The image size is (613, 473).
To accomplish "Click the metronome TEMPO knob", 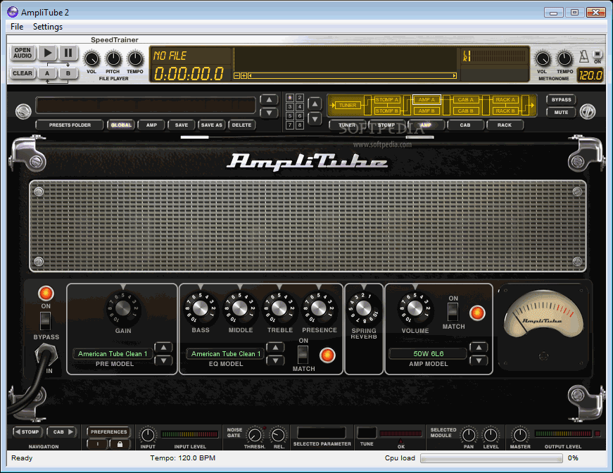I will [x=564, y=59].
